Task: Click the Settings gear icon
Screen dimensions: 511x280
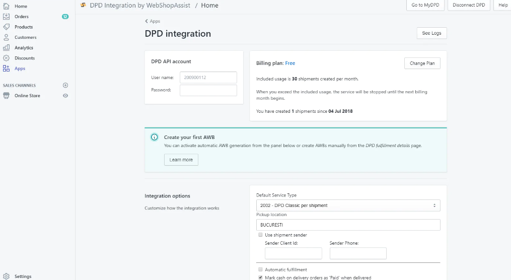Action: click(x=6, y=276)
